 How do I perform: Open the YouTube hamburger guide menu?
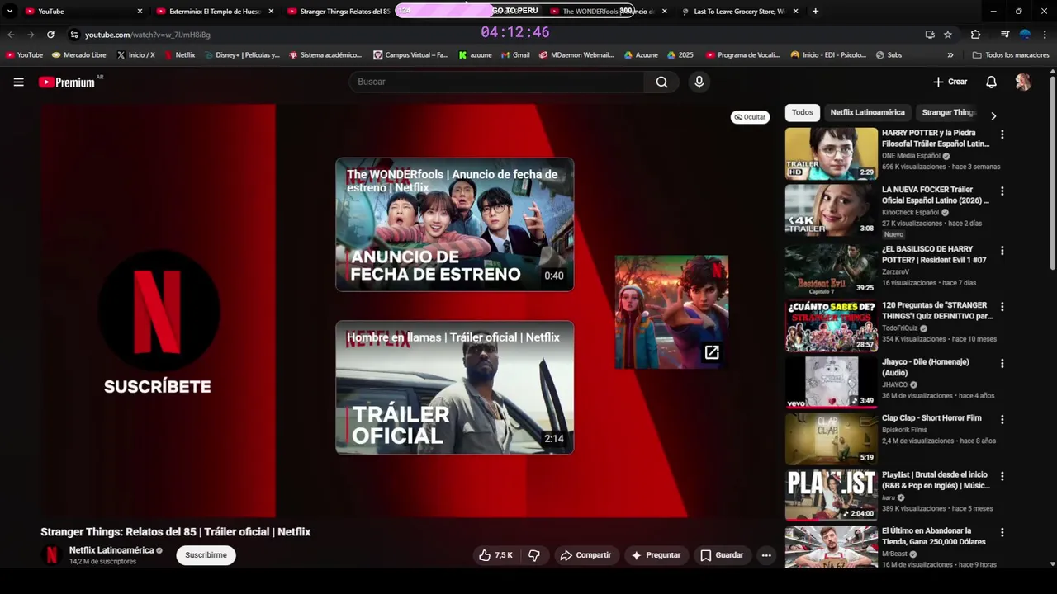pyautogui.click(x=19, y=82)
